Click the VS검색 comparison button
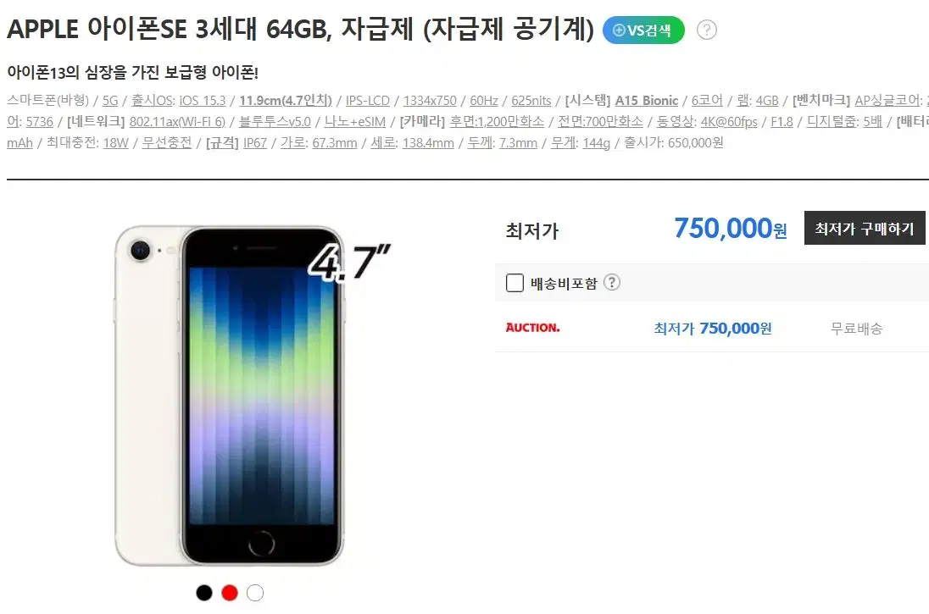929x614 pixels. click(643, 30)
